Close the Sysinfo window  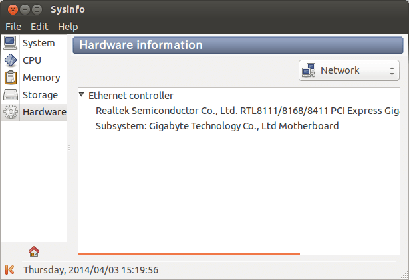click(11, 10)
